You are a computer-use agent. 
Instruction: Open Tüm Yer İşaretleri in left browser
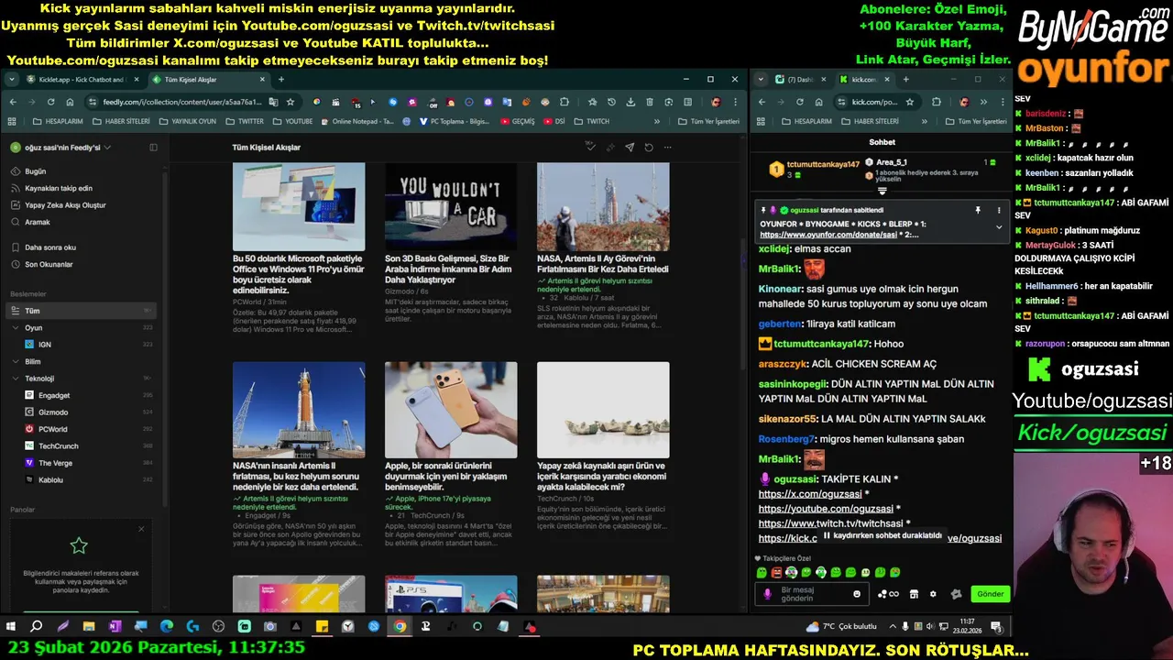708,121
